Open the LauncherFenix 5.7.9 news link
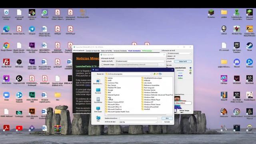Screen dimensions: 256x144 pos(87,66)
